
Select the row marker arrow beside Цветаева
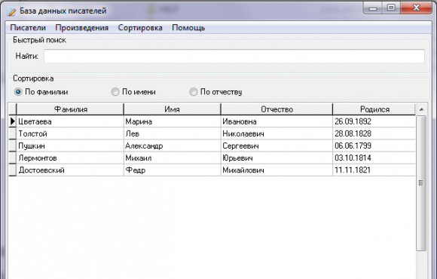pyautogui.click(x=13, y=121)
